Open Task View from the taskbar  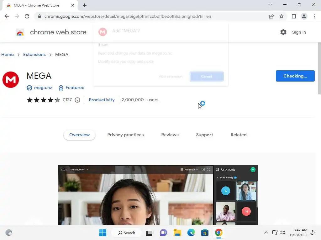[x=149, y=232]
